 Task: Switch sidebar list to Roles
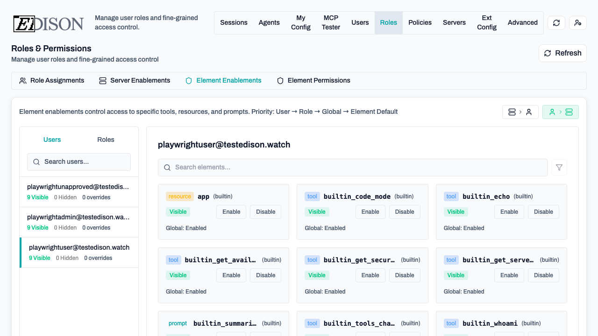[106, 140]
